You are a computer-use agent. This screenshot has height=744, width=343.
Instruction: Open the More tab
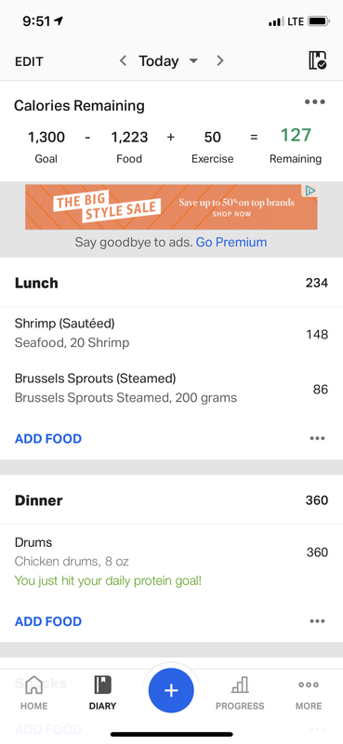[x=309, y=693]
